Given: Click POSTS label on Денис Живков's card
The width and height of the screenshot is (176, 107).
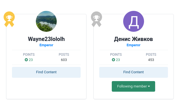Looking at the screenshot, I should pyautogui.click(x=151, y=54).
